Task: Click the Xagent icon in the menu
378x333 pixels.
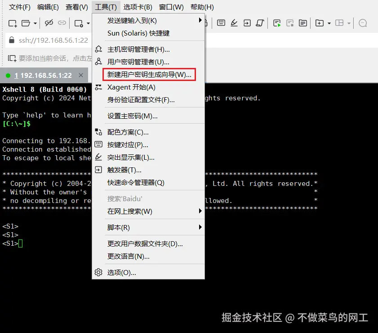Action: click(98, 87)
